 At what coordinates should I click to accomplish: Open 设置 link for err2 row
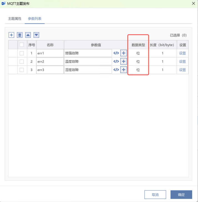(182, 62)
